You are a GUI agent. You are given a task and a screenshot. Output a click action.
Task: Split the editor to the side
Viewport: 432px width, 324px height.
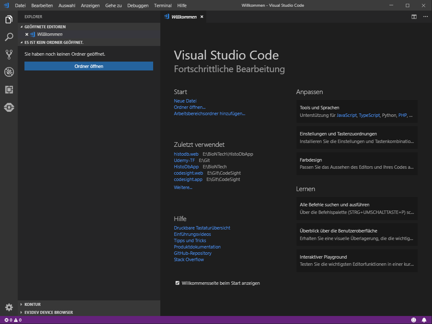[414, 17]
